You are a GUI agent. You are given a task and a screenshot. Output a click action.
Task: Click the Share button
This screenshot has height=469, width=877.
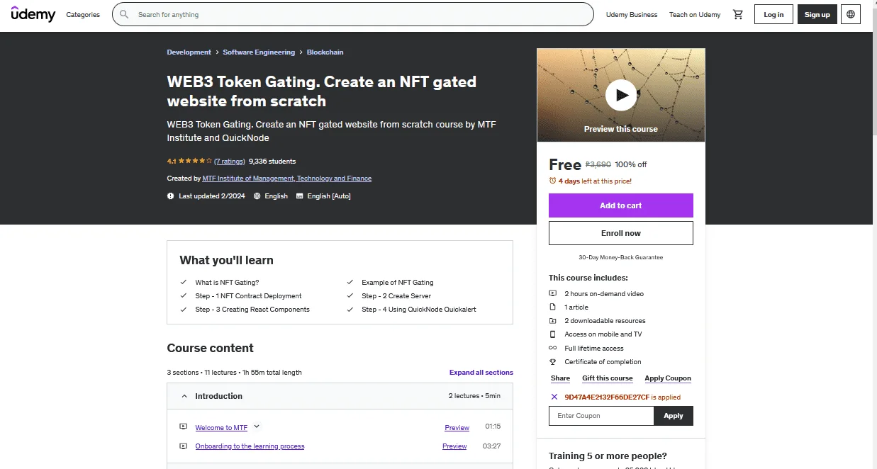(x=560, y=378)
